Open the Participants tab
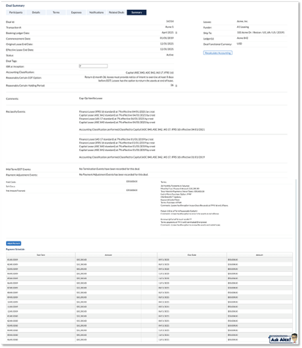 coord(16,12)
